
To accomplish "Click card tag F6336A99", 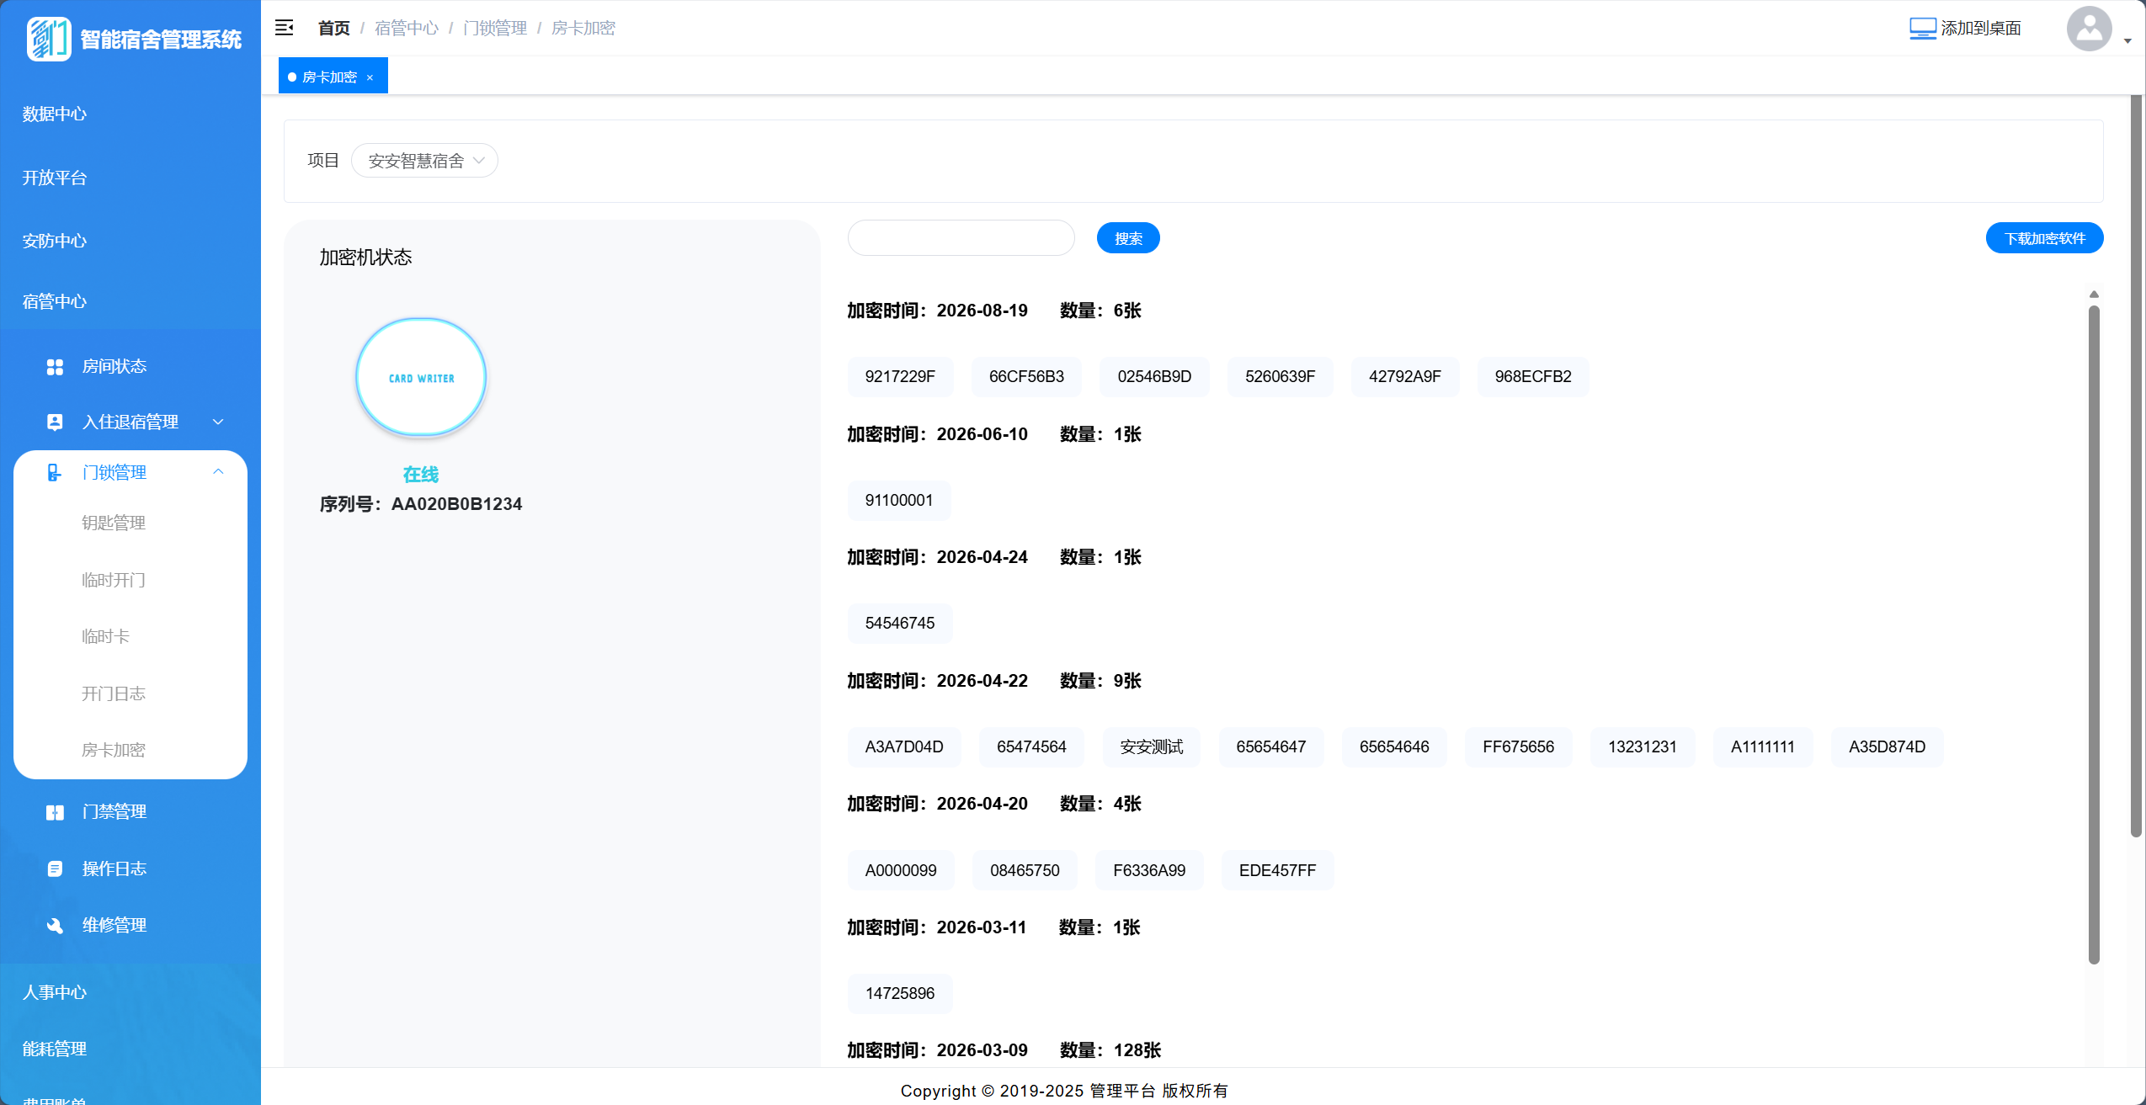I will [x=1149, y=870].
